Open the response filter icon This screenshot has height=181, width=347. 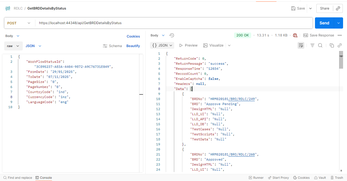coord(312,45)
